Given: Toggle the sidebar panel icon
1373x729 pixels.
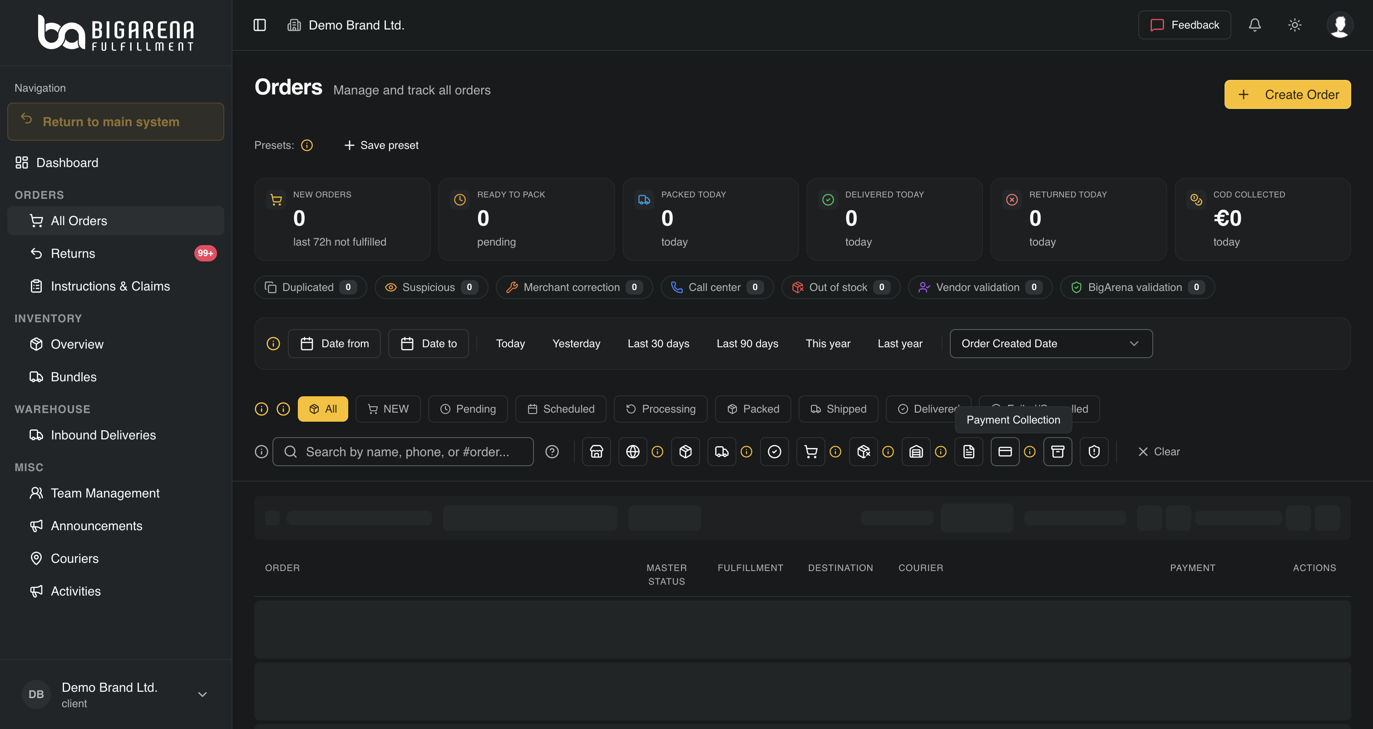Looking at the screenshot, I should (x=260, y=25).
